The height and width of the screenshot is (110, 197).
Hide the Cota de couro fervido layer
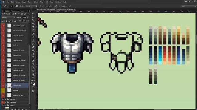(3, 26)
